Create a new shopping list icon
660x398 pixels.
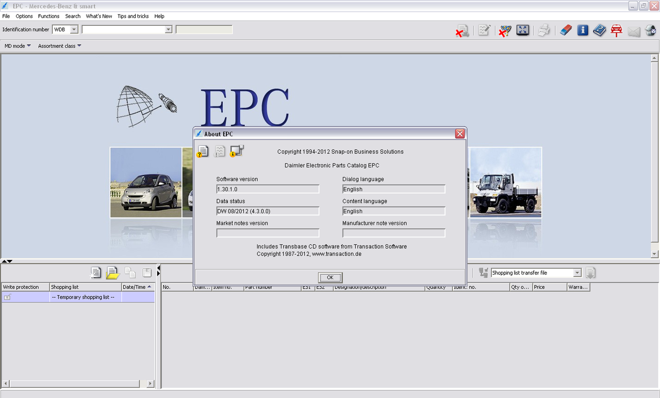96,273
